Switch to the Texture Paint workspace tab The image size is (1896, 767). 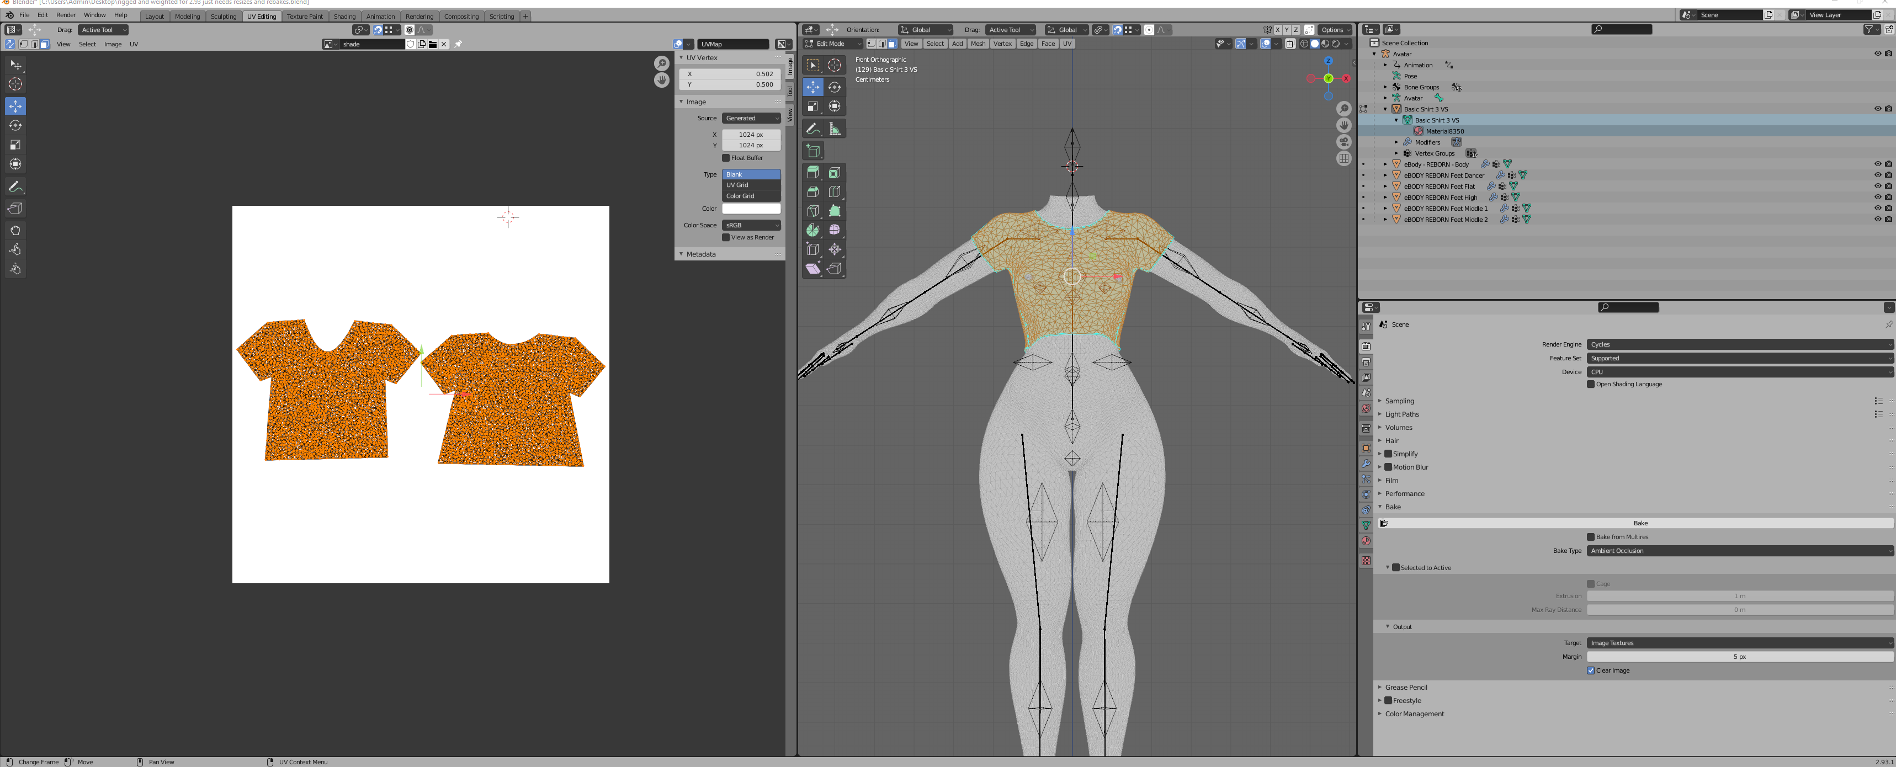pyautogui.click(x=304, y=16)
